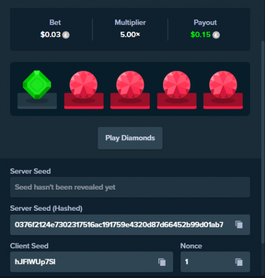This screenshot has width=265, height=278.
Task: Select the last red ruby gem
Action: coord(223,85)
